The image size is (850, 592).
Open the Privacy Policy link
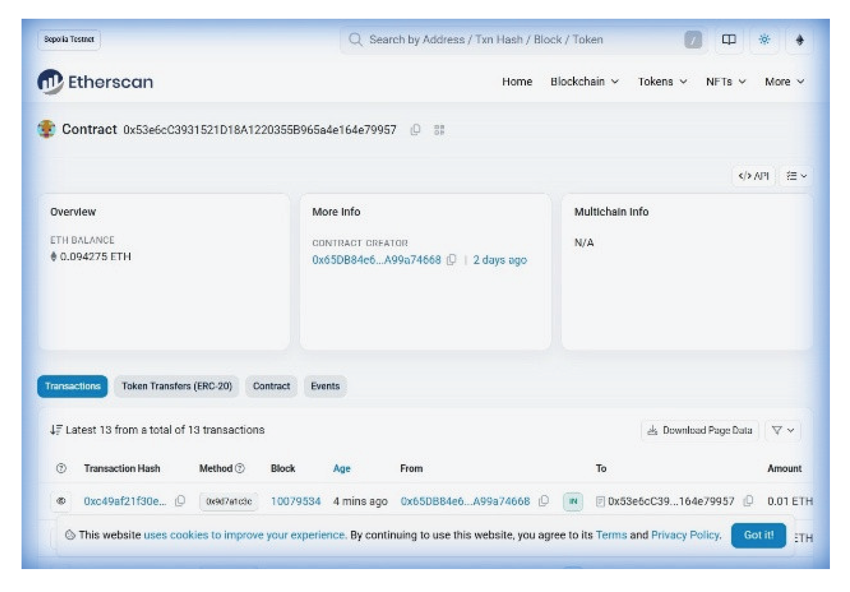[685, 535]
